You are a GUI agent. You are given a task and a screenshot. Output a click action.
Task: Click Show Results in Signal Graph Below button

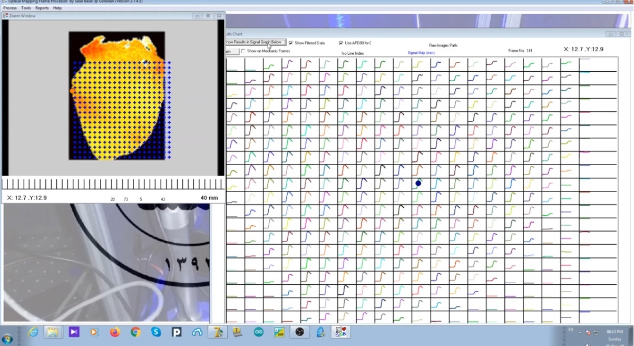(256, 42)
